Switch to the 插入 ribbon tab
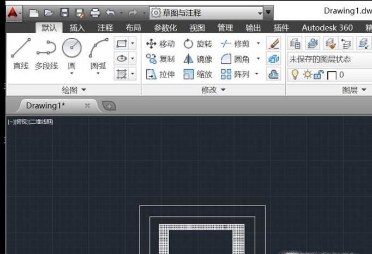 pos(77,28)
